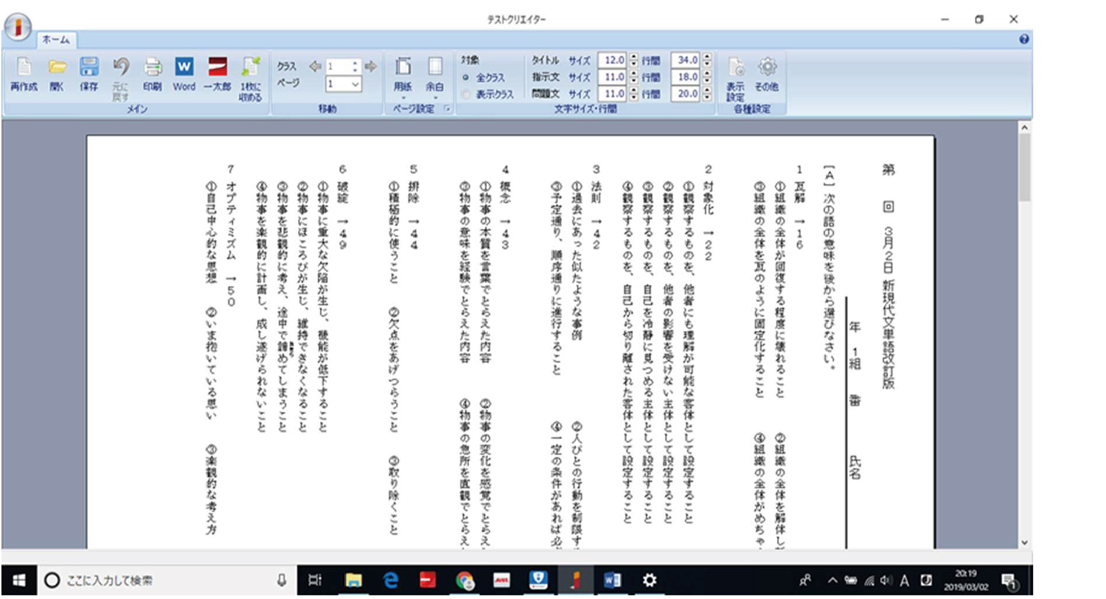The image size is (1106, 599).
Task: Click the document's vertical scrollbar
Action: [1024, 169]
